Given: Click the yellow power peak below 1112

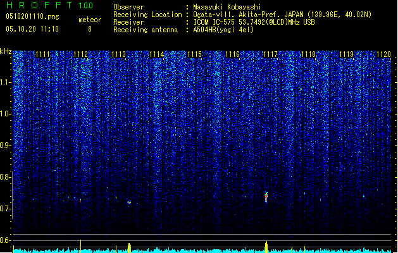Looking at the screenshot, I should click(x=81, y=246).
